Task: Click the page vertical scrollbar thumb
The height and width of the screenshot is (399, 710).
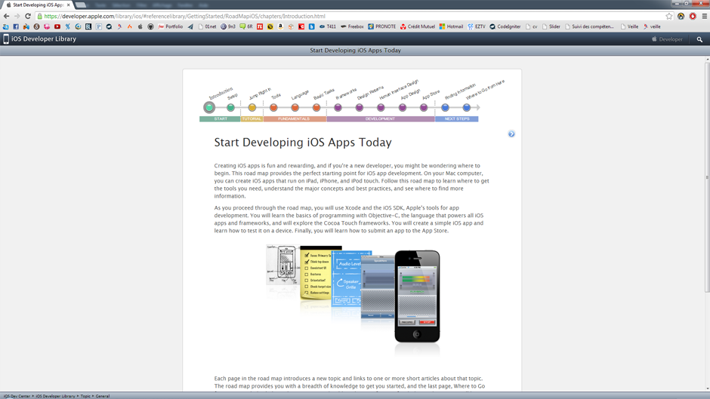Action: (x=707, y=178)
